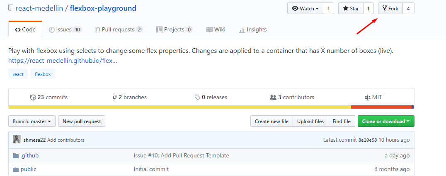Open the Wiki tab
Screen dimensions: 446x176
[216, 29]
